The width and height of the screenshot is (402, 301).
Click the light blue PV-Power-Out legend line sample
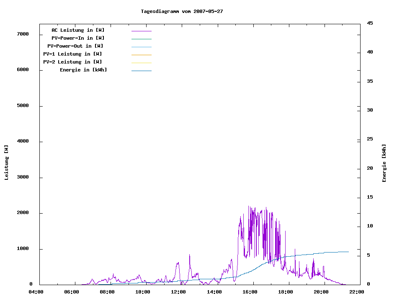[x=141, y=47]
